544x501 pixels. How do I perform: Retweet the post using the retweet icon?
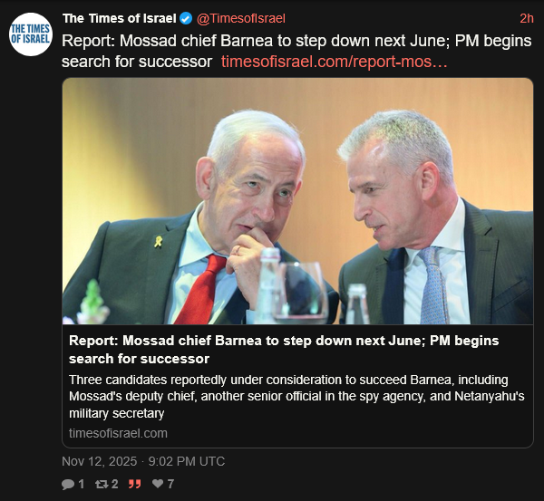click(101, 485)
